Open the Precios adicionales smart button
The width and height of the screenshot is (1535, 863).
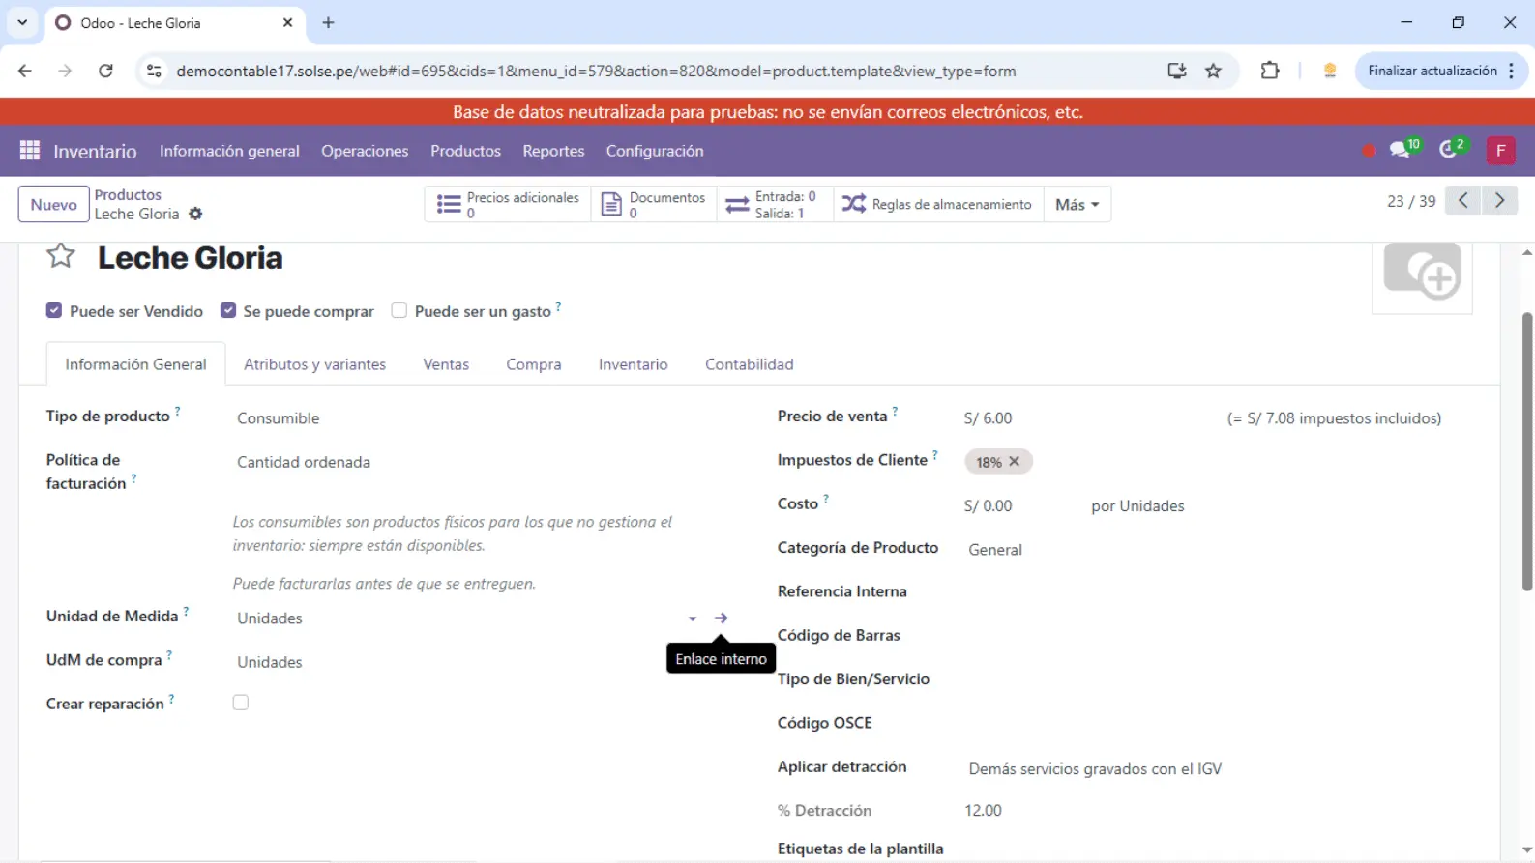point(508,204)
